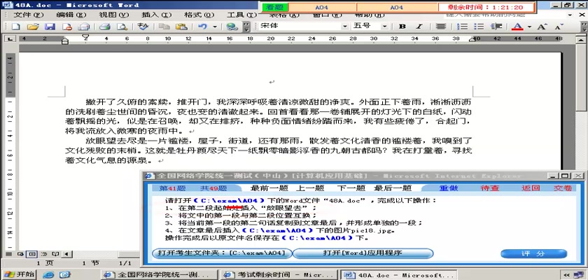Open Print Preview with the magnifier icon
Viewport: 588px width, 280px height.
coord(122,27)
